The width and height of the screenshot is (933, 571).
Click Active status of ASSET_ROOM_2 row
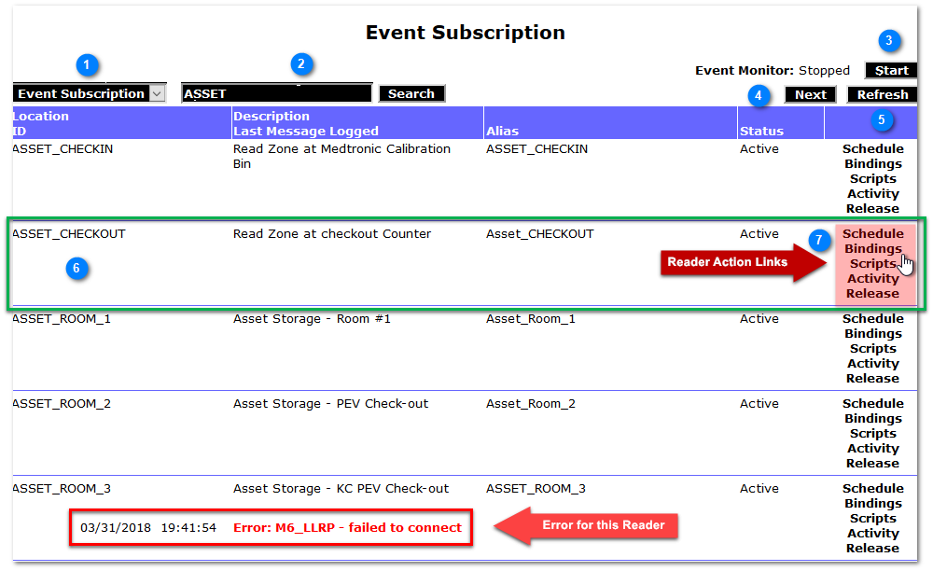759,404
